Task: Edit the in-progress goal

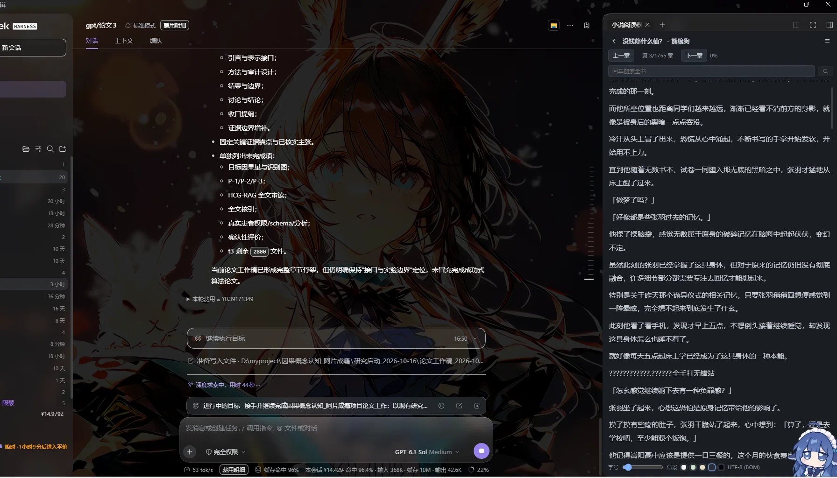Action: (459, 406)
